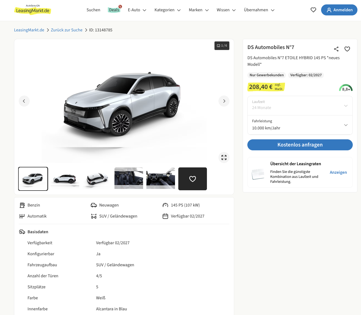Click the dark heart tile in thumbnails

click(x=193, y=179)
